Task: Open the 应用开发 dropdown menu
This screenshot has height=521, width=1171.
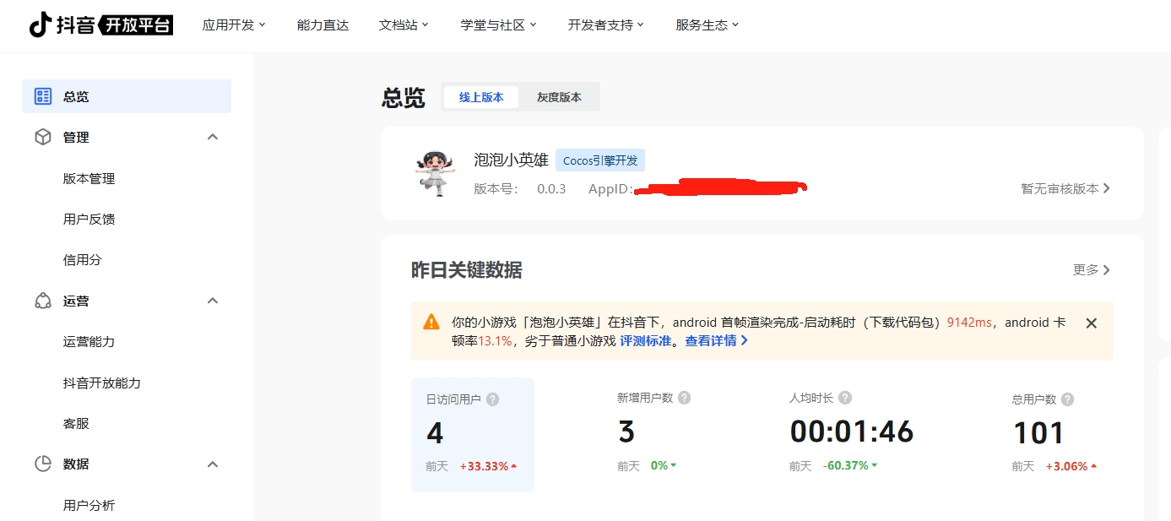Action: tap(234, 25)
